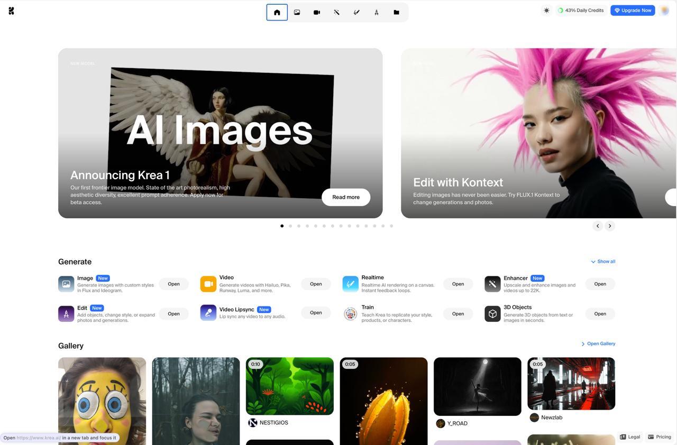Open the Video camera icon in top navigation

317,12
